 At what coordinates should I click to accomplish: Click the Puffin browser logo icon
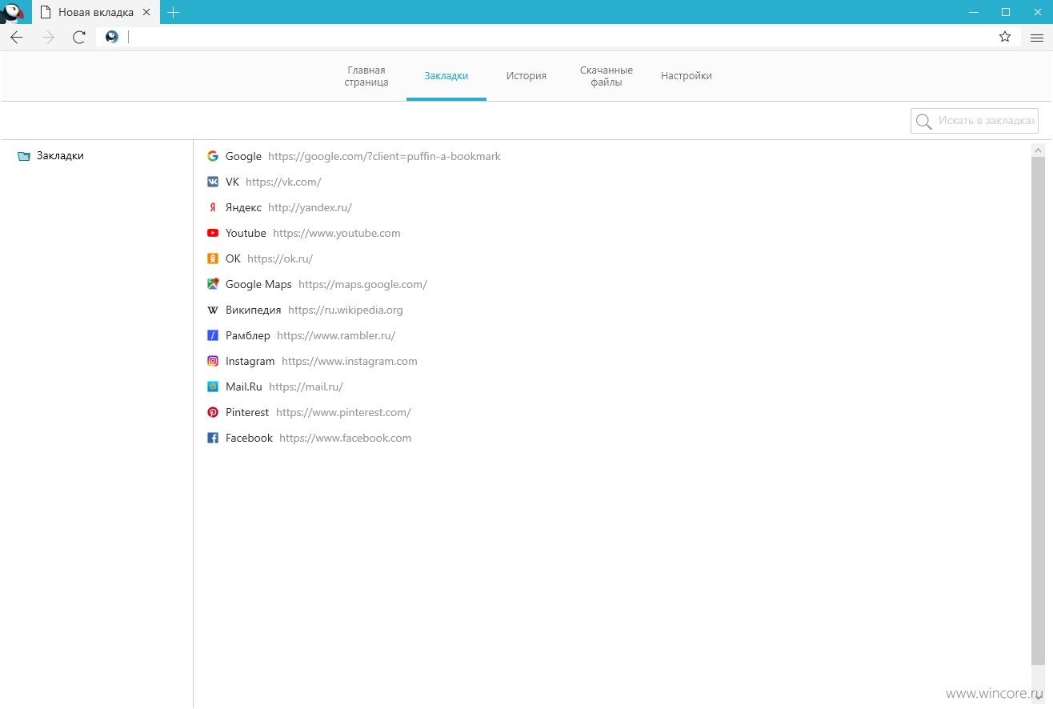(14, 12)
